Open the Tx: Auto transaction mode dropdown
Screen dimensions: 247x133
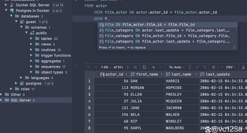click(x=177, y=67)
